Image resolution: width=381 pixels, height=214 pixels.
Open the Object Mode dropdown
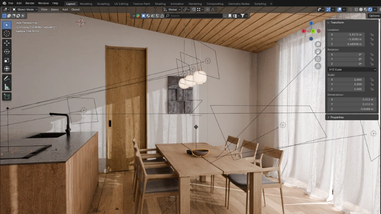coord(25,10)
